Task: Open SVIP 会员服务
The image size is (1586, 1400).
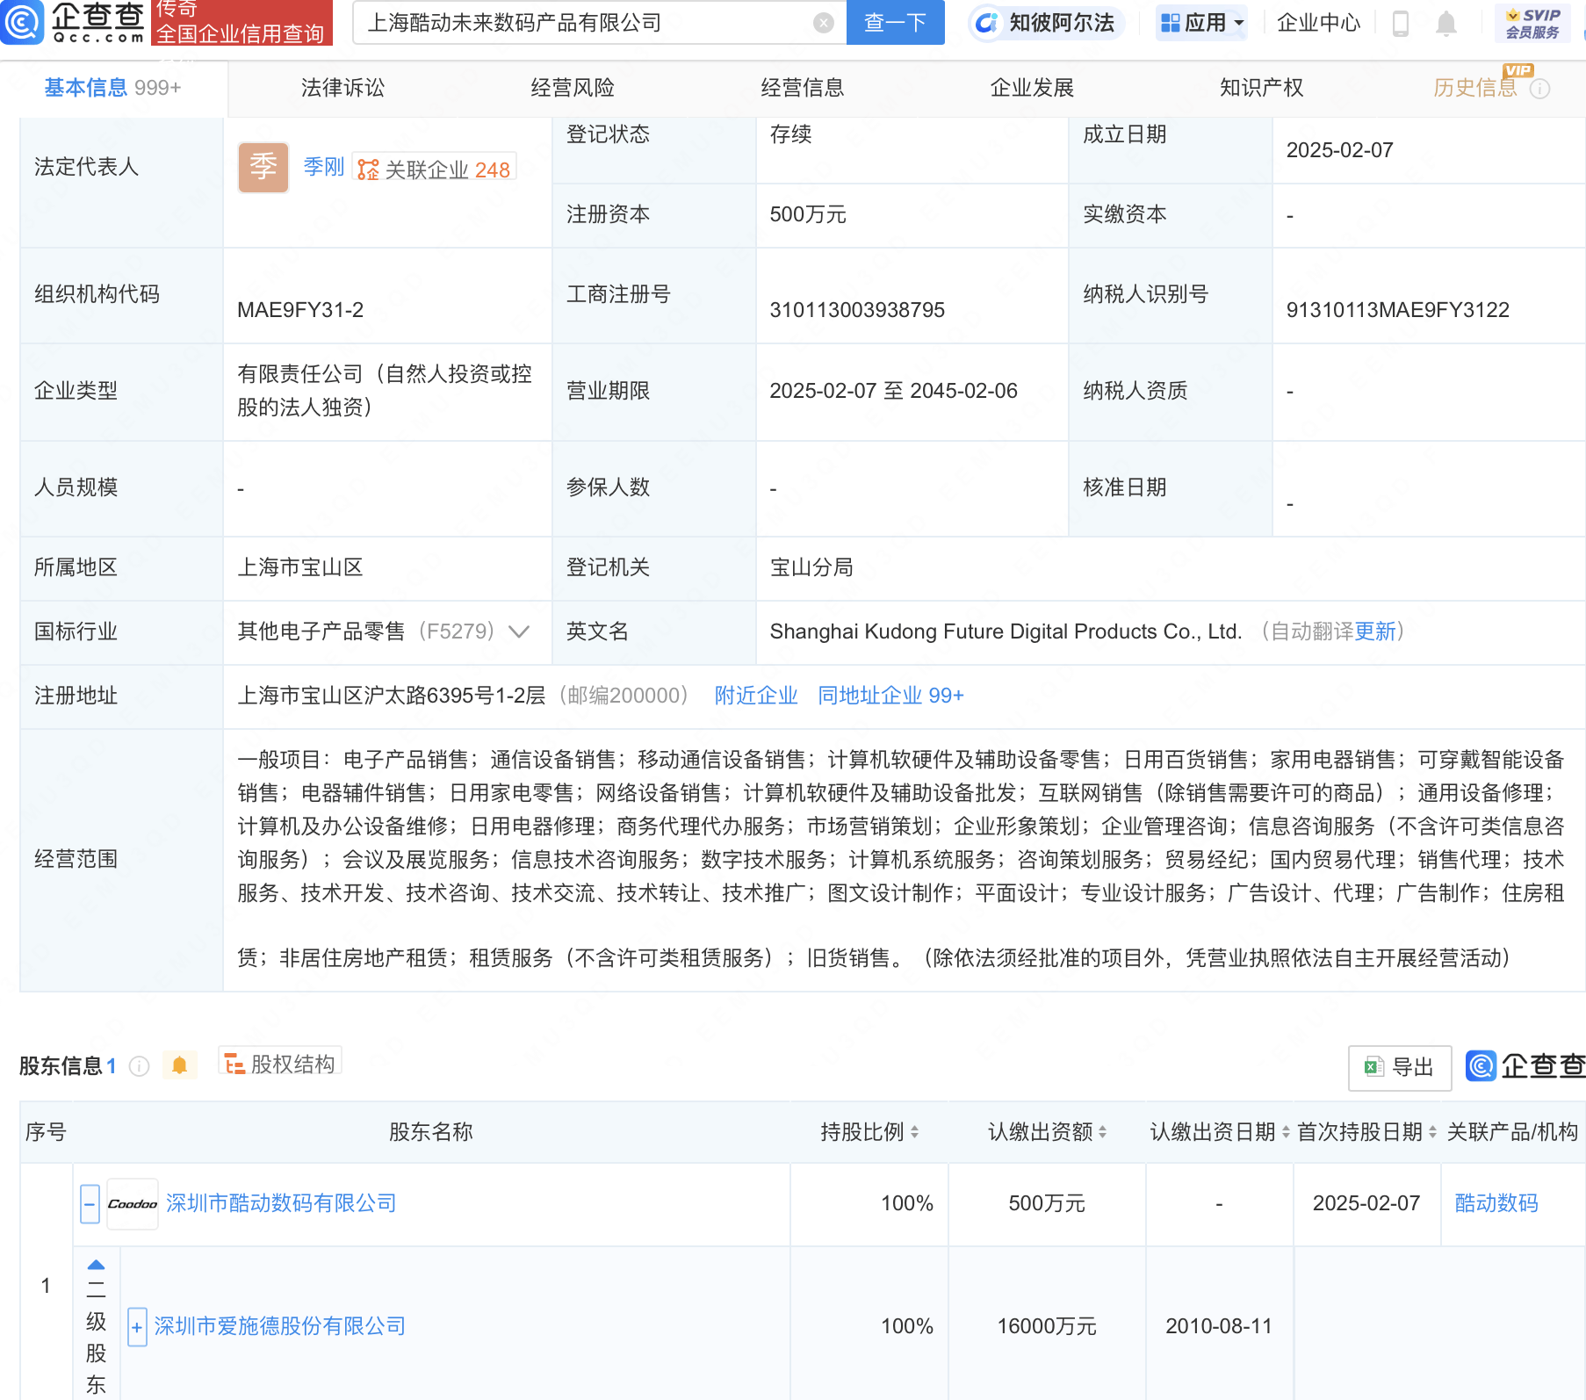Action: pyautogui.click(x=1532, y=23)
